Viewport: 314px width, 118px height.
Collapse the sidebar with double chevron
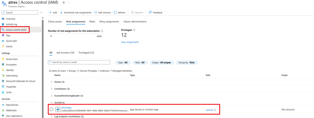[41, 12]
